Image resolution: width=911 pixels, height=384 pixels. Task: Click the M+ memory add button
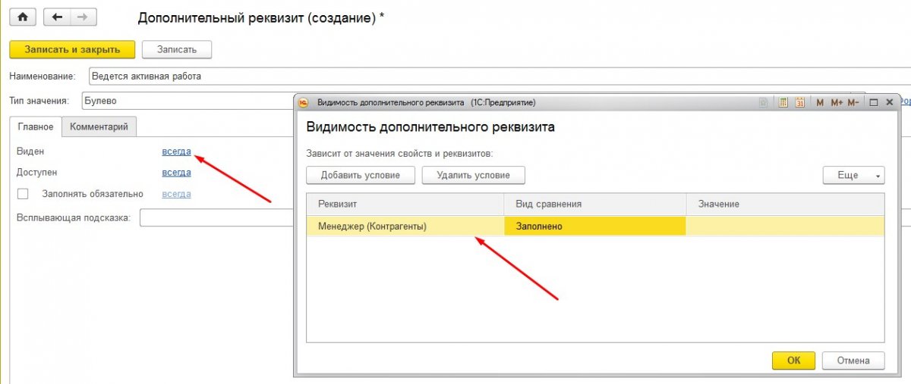[837, 102]
